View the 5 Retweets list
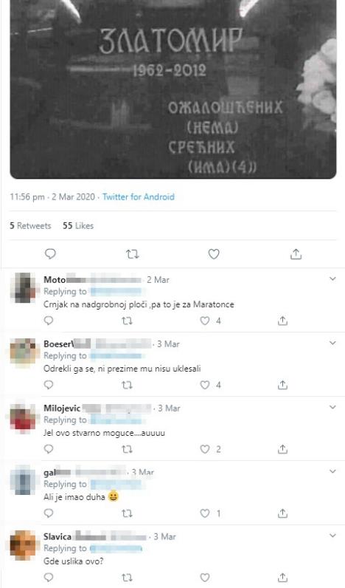 point(30,226)
